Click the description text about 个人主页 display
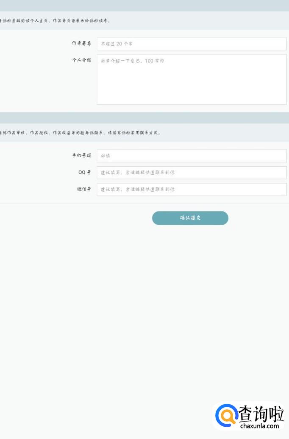Viewport: 289px width, 439px height. coord(55,20)
